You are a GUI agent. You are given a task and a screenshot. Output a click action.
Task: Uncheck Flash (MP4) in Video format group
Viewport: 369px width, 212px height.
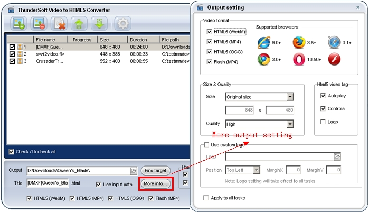click(209, 62)
